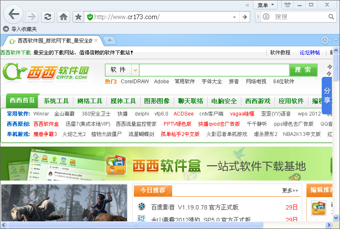Click the 西西软件盒 link in 西西原创
340x229 pixels.
coord(46,124)
